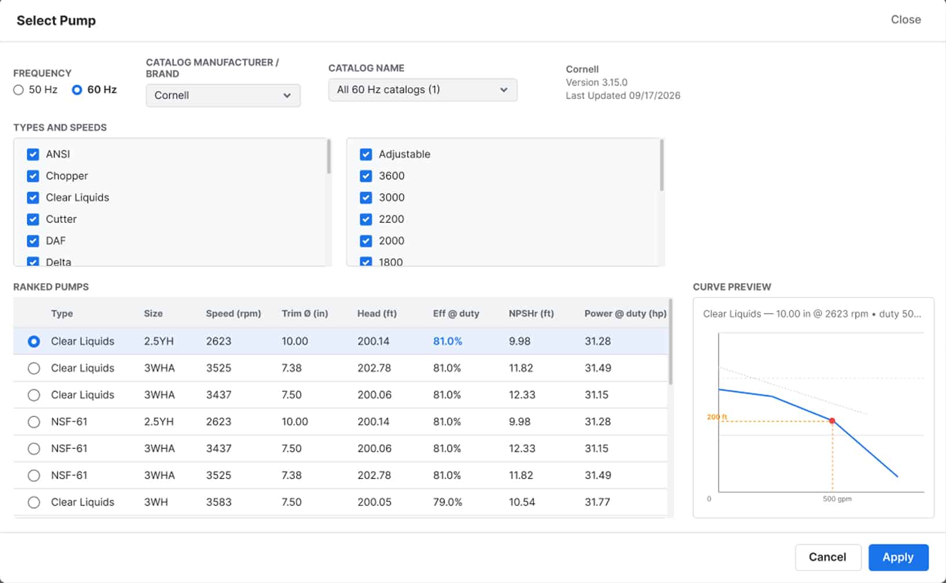Viewport: 946px width, 583px height.
Task: Open the Catalog Name dropdown
Action: [x=423, y=90]
